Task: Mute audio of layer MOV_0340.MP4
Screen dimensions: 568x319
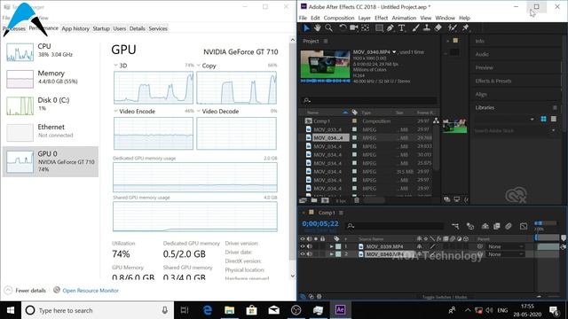Action: coord(310,254)
